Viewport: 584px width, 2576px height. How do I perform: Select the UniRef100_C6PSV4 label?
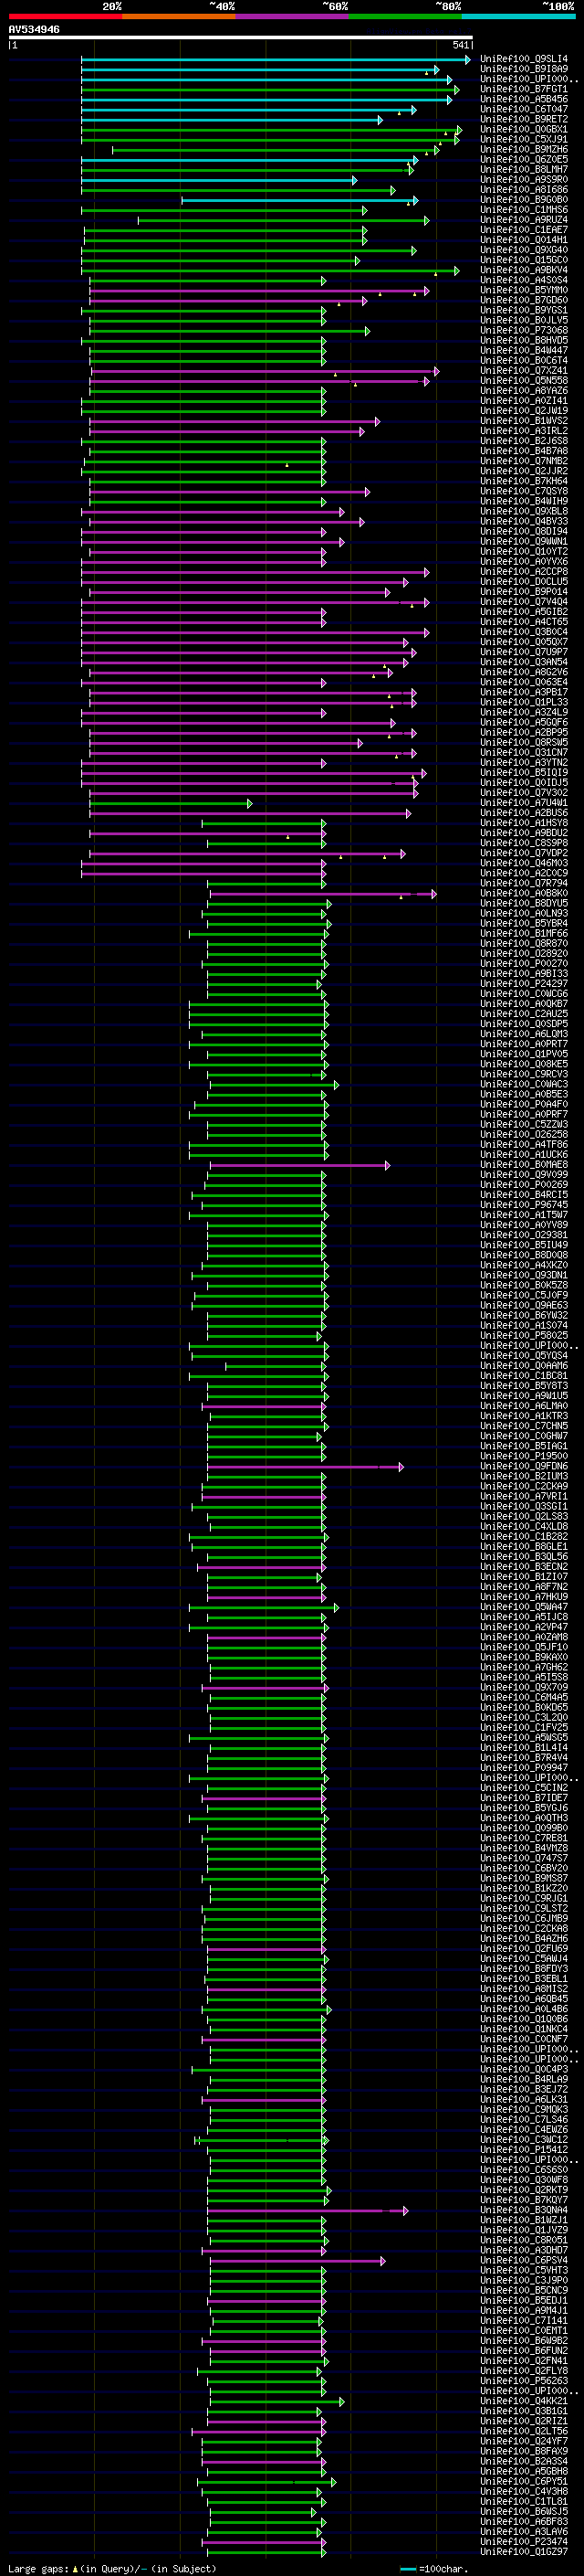point(524,2260)
